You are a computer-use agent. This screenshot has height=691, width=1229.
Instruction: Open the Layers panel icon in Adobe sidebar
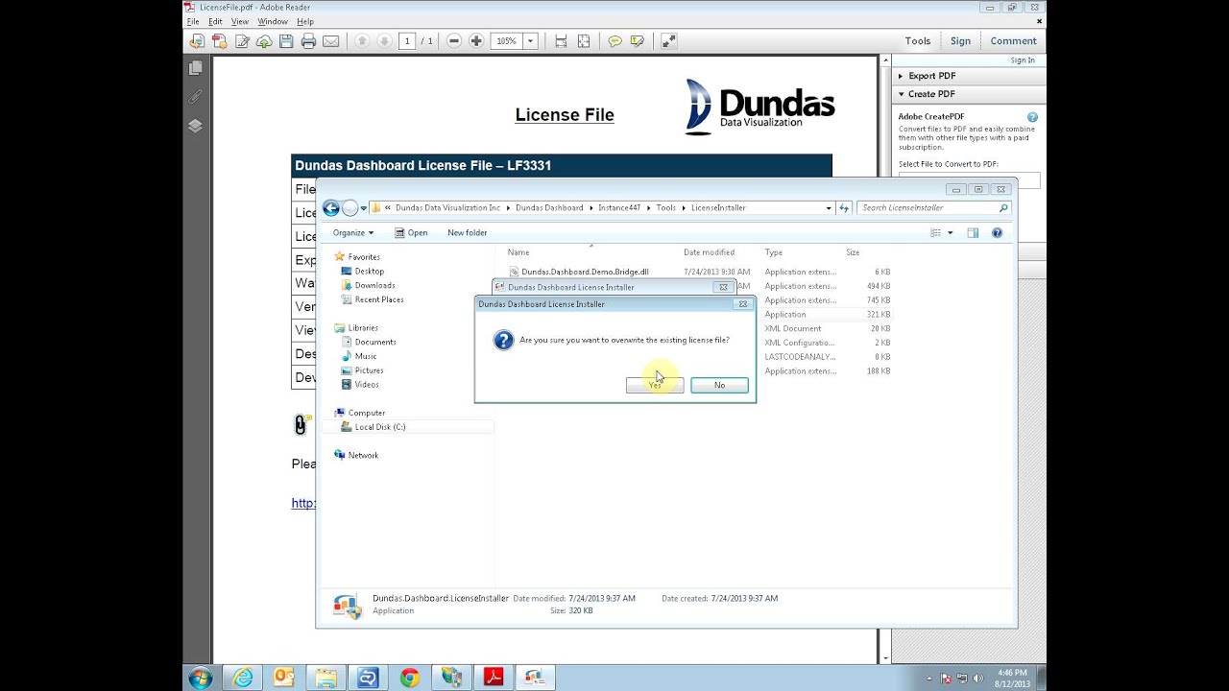tap(195, 126)
